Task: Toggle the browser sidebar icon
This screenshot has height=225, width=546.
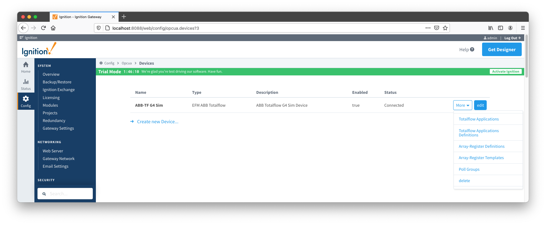Action: 501,28
